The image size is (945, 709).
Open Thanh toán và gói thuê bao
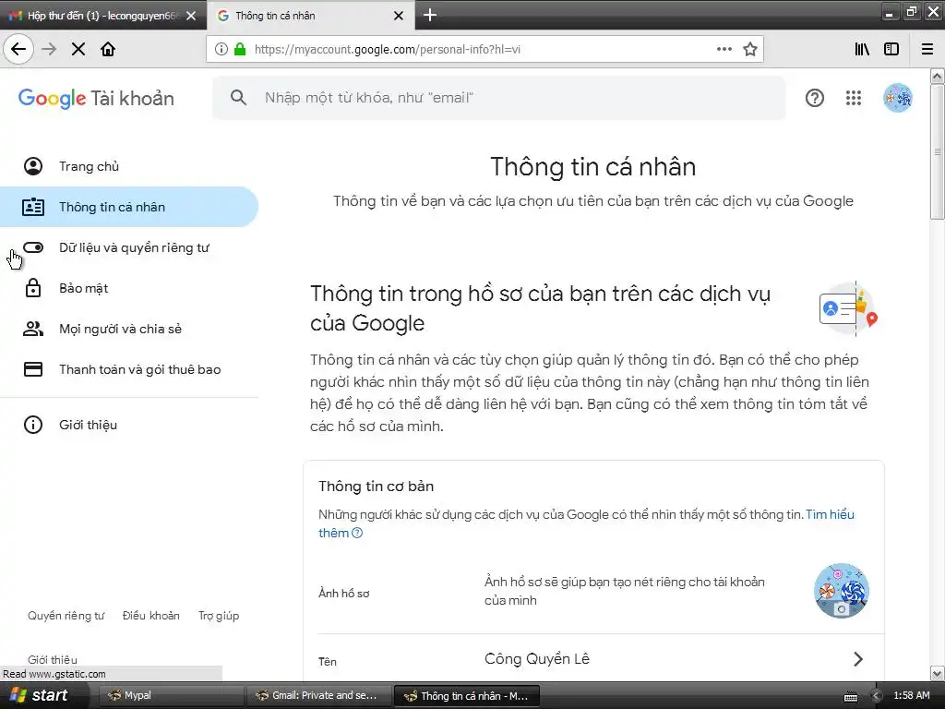pos(129,369)
